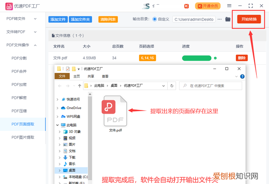Image resolution: width=269 pixels, height=184 pixels.
Task: Switch to the 查看 ribbon tab
Action: [x=105, y=76]
